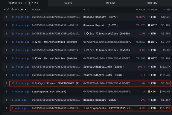Click CryptoPunks logo in 4K ETH row
This screenshot has height=115, width=172.
[x=36, y=83]
